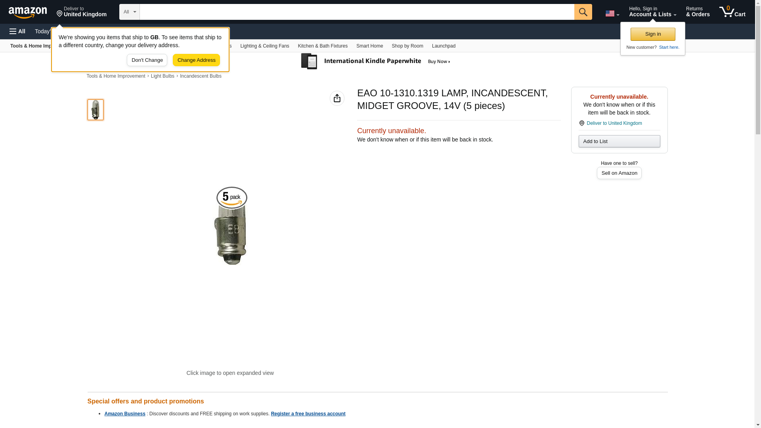This screenshot has height=428, width=761.
Task: Select Shop by Room menu item
Action: pyautogui.click(x=407, y=46)
